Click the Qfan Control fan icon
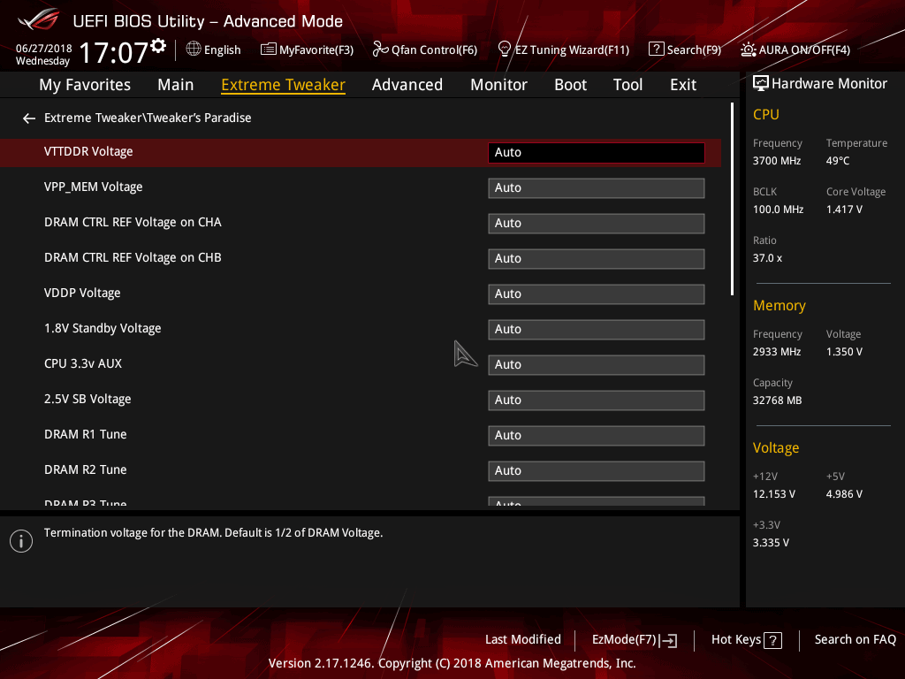Screen dimensions: 905x679 380,50
